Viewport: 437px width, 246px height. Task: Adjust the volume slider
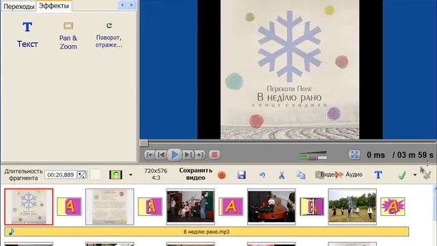313,155
